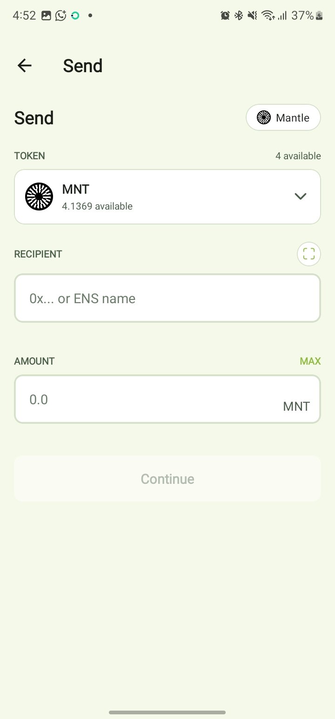
Task: Focus the recipient address input field
Action: tap(167, 298)
